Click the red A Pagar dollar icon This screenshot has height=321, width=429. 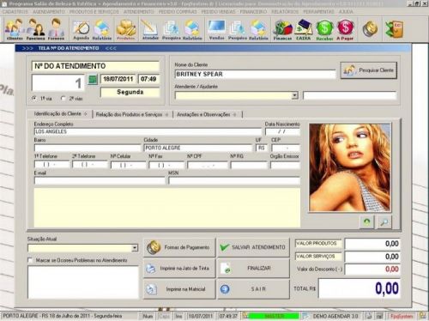(x=345, y=30)
